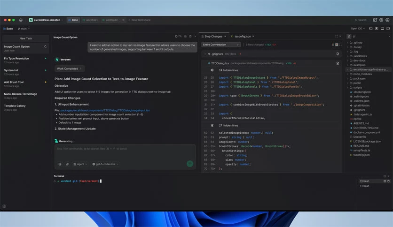This screenshot has height=227, width=393.
Task: Click the compose new note icon
Action: pos(375,20)
